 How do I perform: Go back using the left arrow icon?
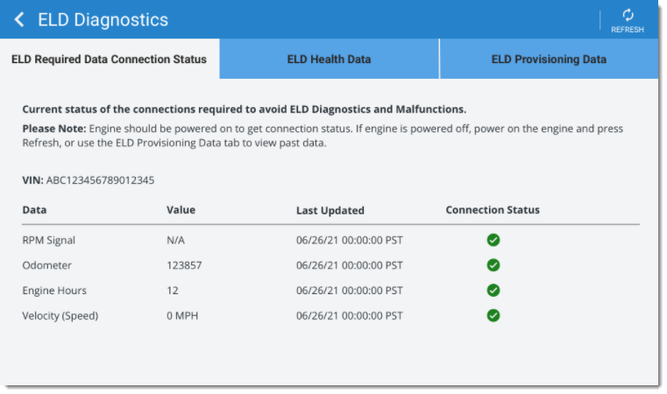[19, 19]
